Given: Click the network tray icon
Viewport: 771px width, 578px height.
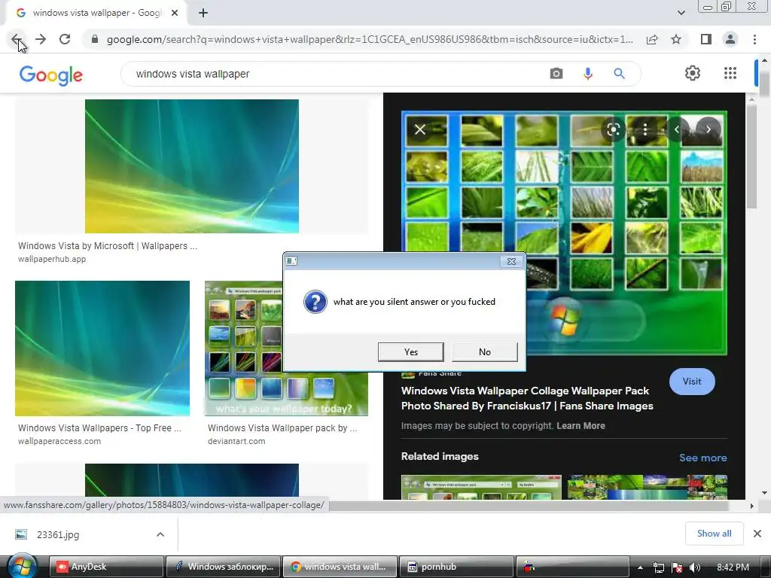Looking at the screenshot, I should [658, 567].
